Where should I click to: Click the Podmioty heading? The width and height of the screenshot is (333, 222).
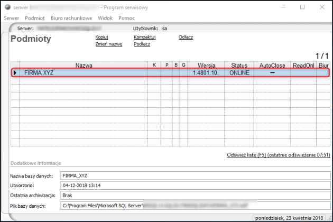pyautogui.click(x=31, y=39)
